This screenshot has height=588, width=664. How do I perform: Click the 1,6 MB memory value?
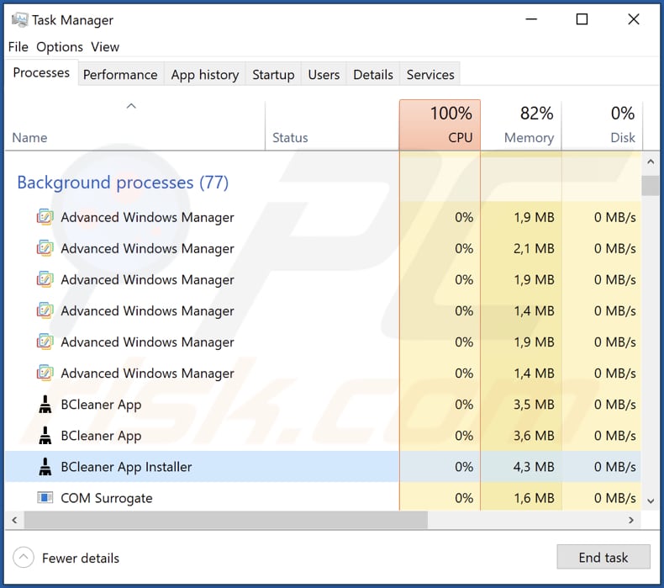tap(534, 498)
